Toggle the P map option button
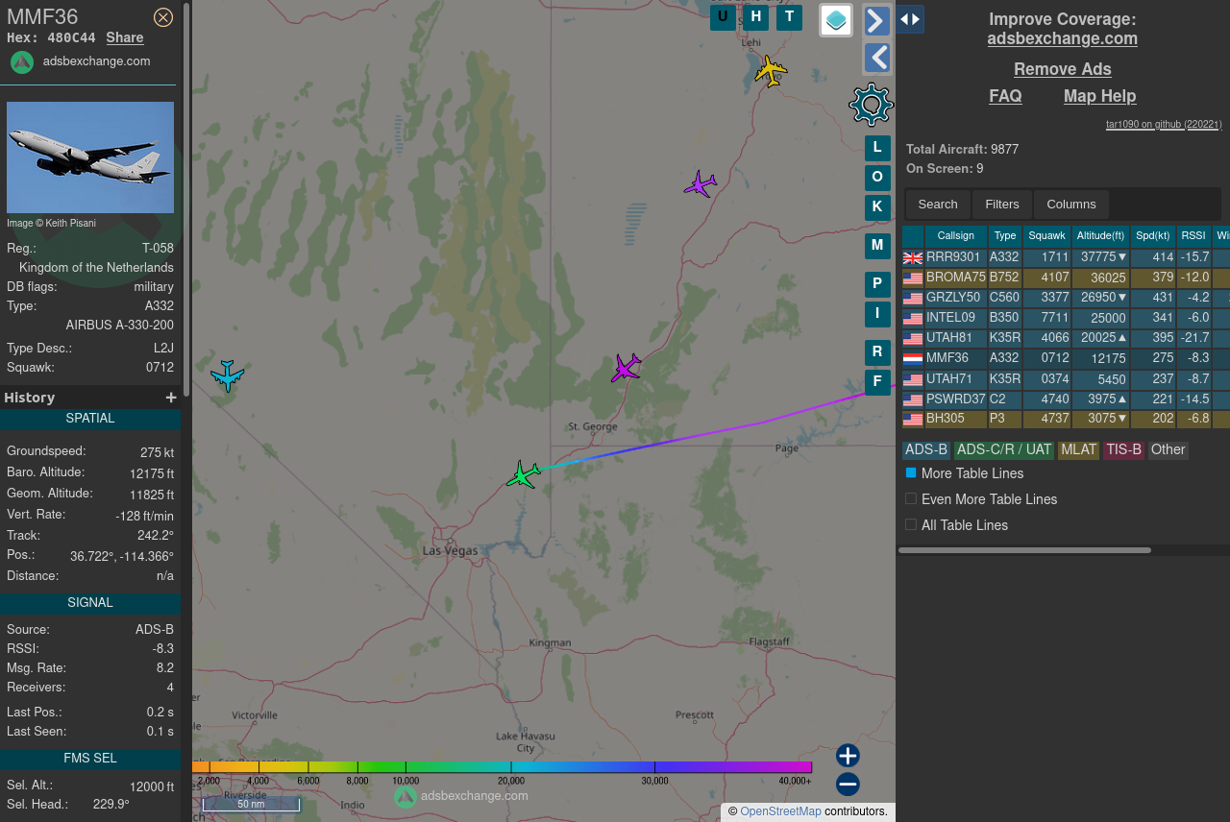This screenshot has height=822, width=1230. point(877,284)
